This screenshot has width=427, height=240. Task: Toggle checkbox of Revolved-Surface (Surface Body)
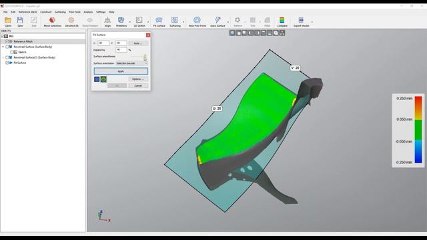point(7,47)
